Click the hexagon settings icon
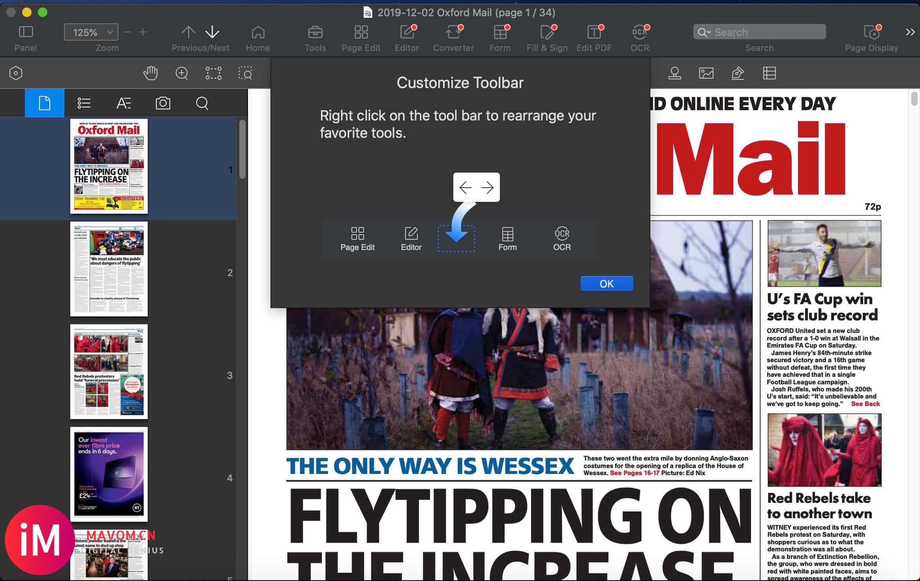The image size is (920, 581). point(15,73)
